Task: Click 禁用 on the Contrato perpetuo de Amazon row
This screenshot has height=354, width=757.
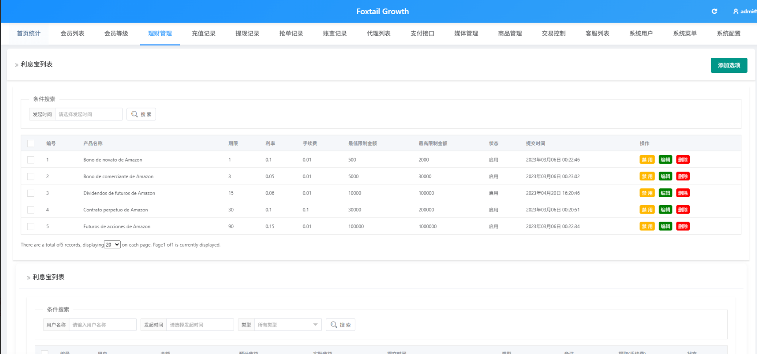Action: coord(647,210)
